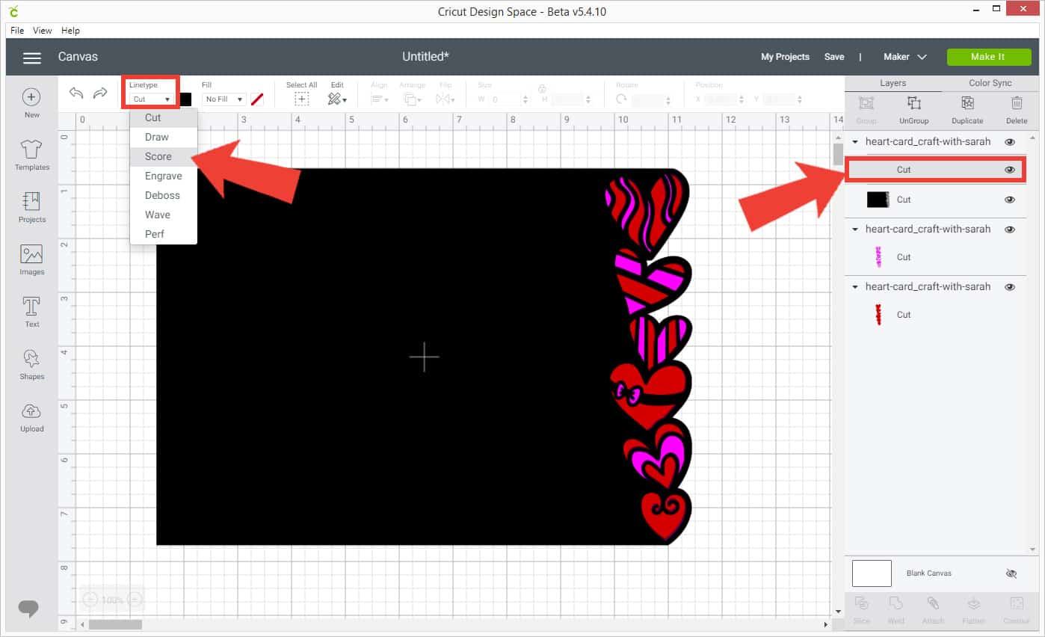The height and width of the screenshot is (637, 1045).
Task: Click the black linetype color swatch
Action: click(x=185, y=99)
